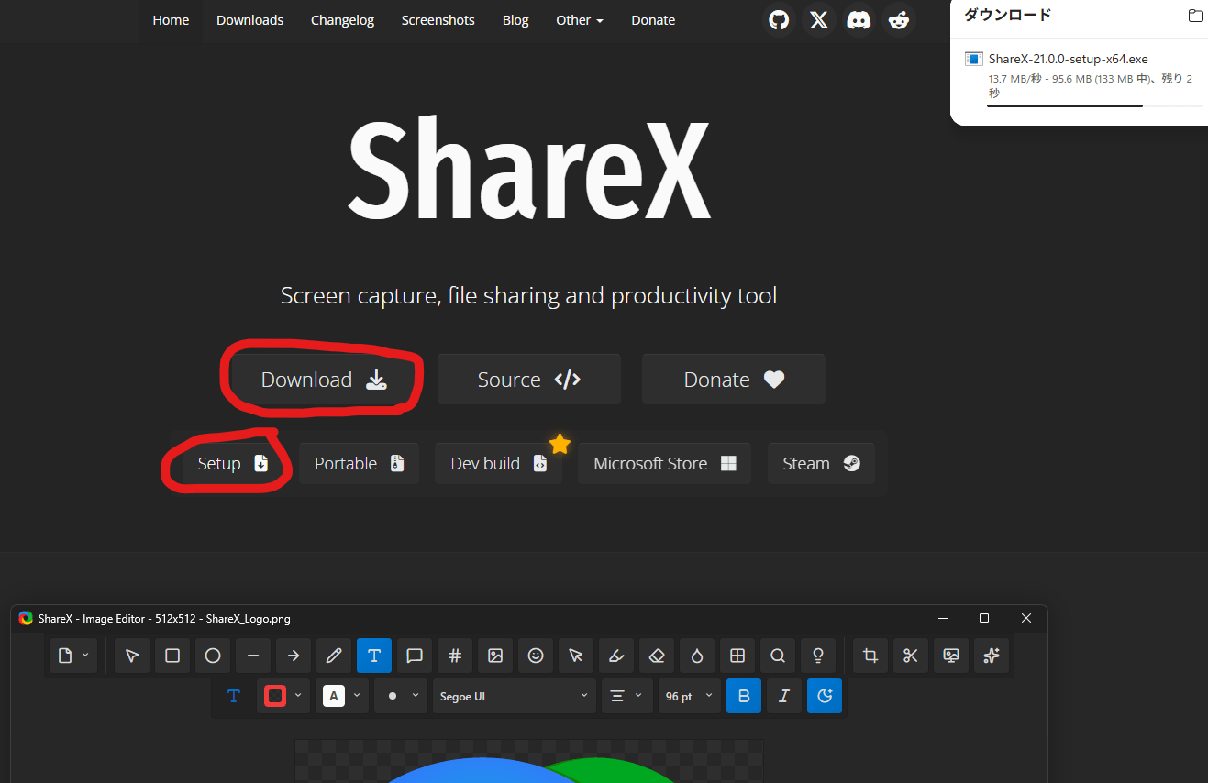Viewport: 1208px width, 783px height.
Task: Go to the Home nav item
Action: (x=171, y=20)
